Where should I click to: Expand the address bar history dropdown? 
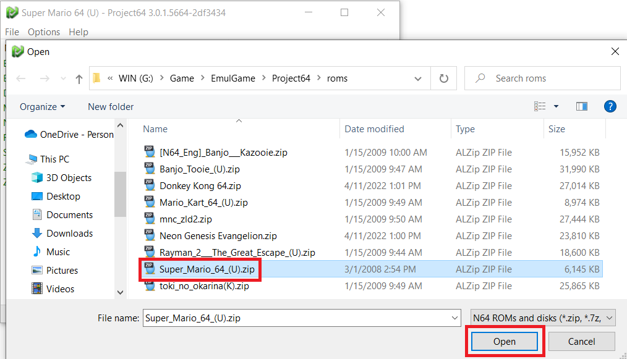point(418,78)
